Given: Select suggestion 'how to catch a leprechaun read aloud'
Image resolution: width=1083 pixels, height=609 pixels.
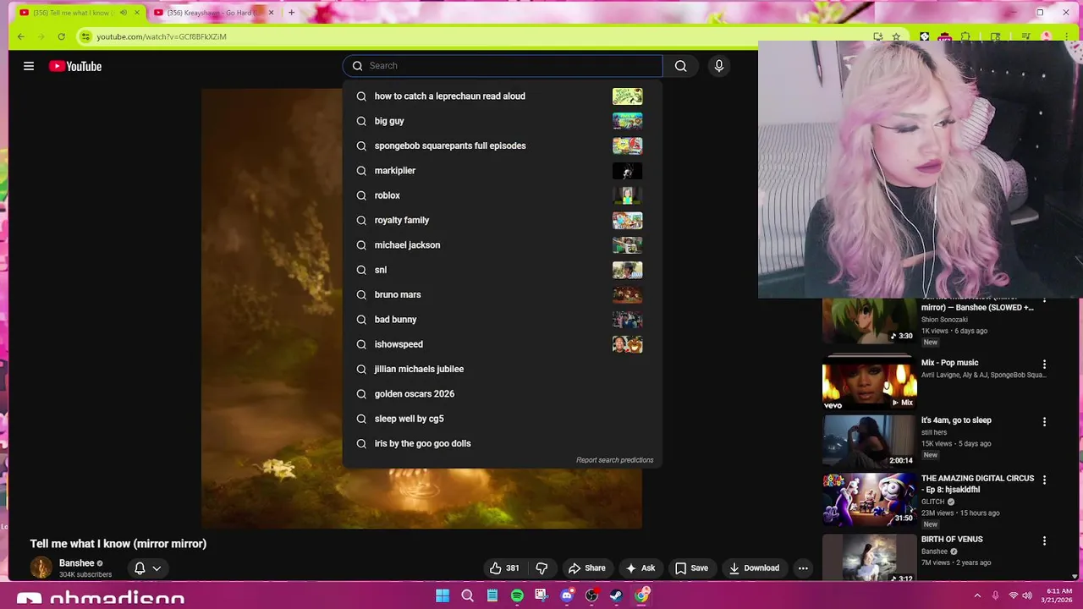Looking at the screenshot, I should [503, 96].
